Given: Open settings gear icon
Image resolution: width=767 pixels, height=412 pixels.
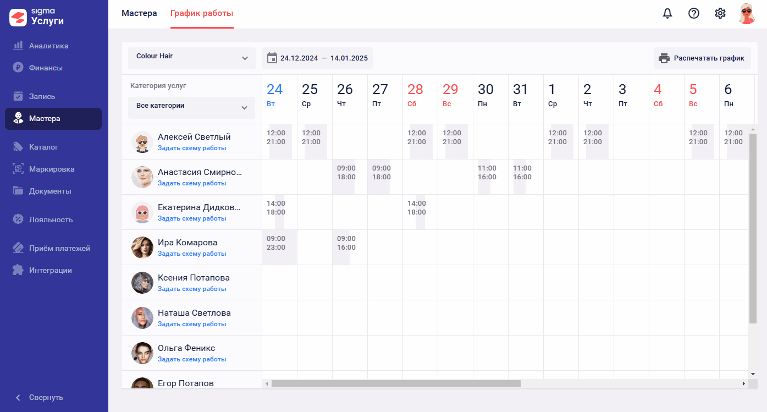Looking at the screenshot, I should pyautogui.click(x=720, y=14).
